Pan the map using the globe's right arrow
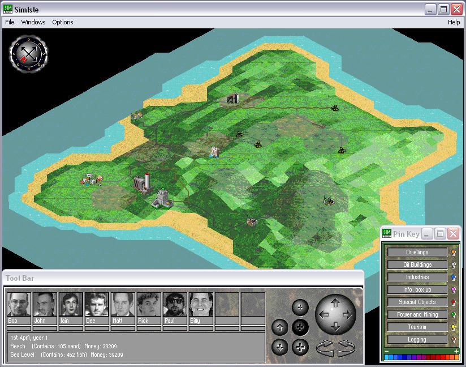The height and width of the screenshot is (367, 466). pos(347,315)
